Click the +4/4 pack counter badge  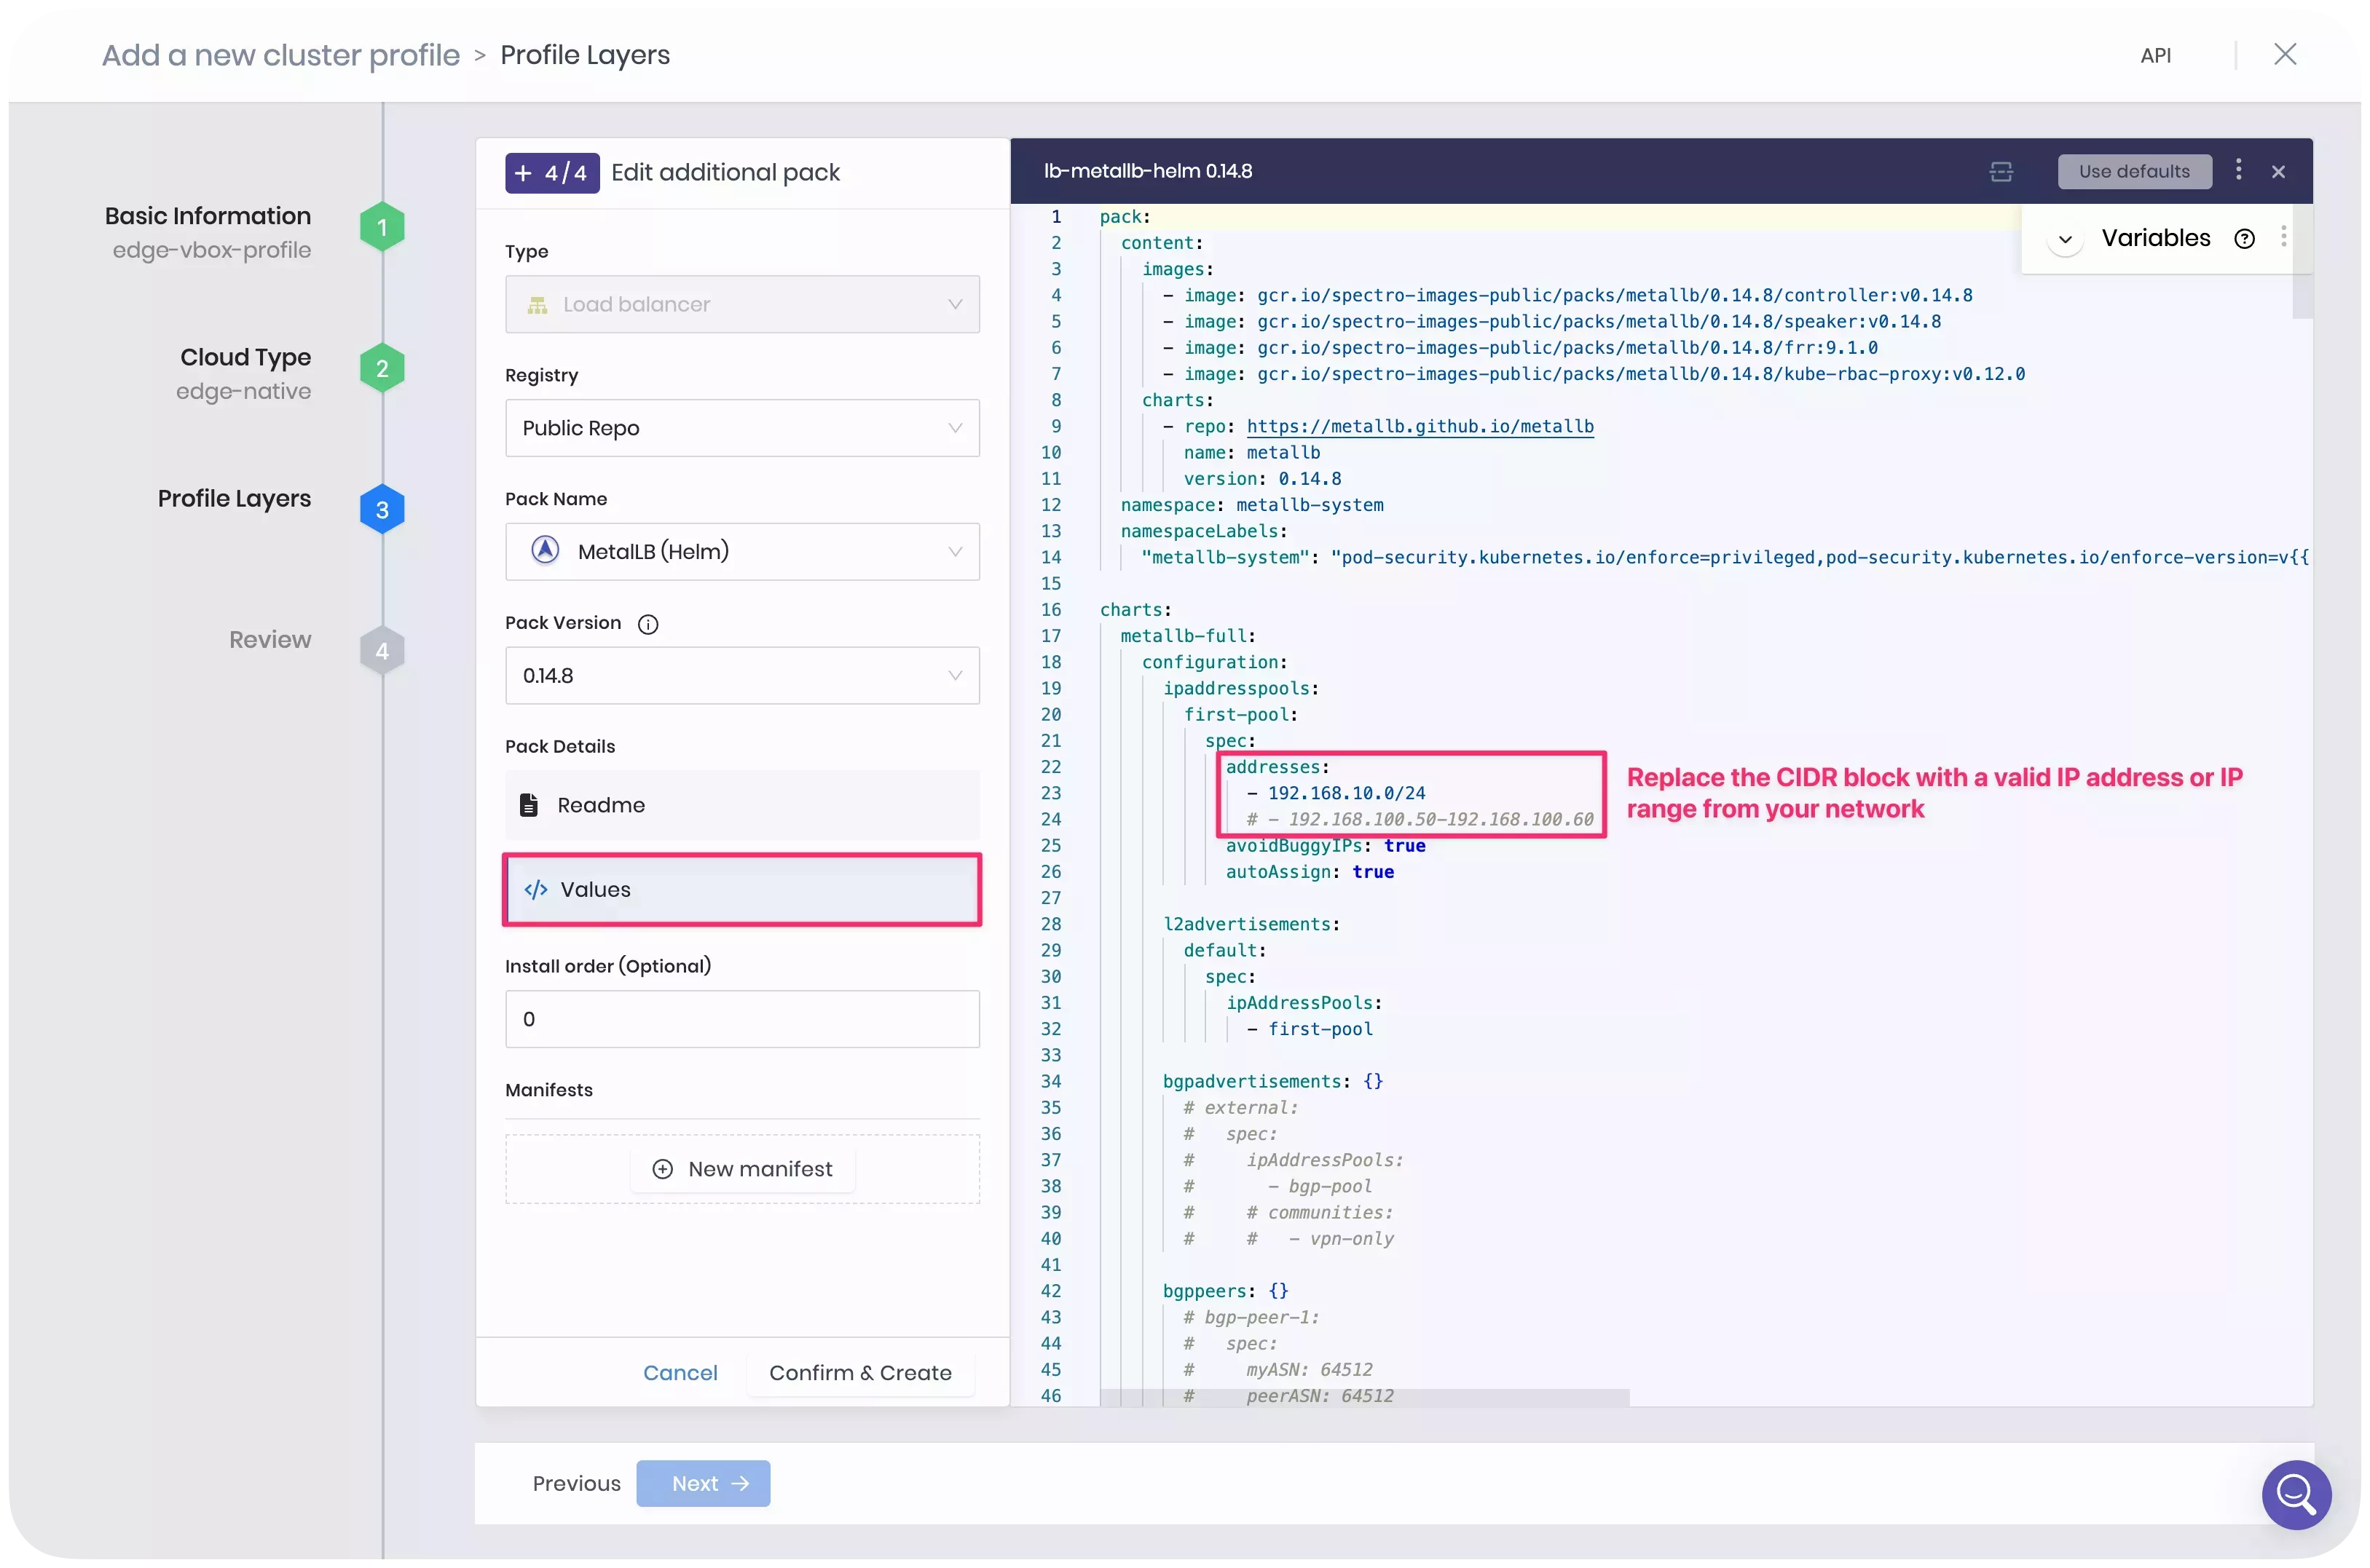551,172
